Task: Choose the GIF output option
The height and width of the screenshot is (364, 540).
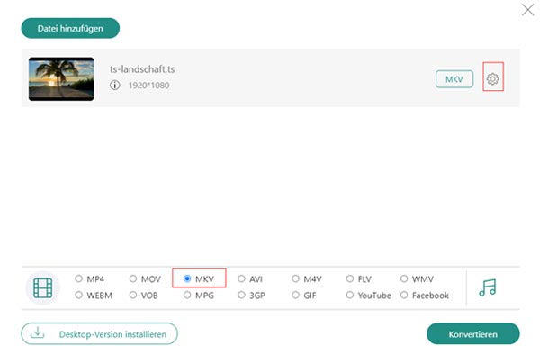Action: [295, 295]
